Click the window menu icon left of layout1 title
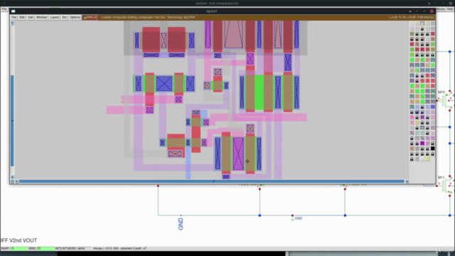 (14, 11)
